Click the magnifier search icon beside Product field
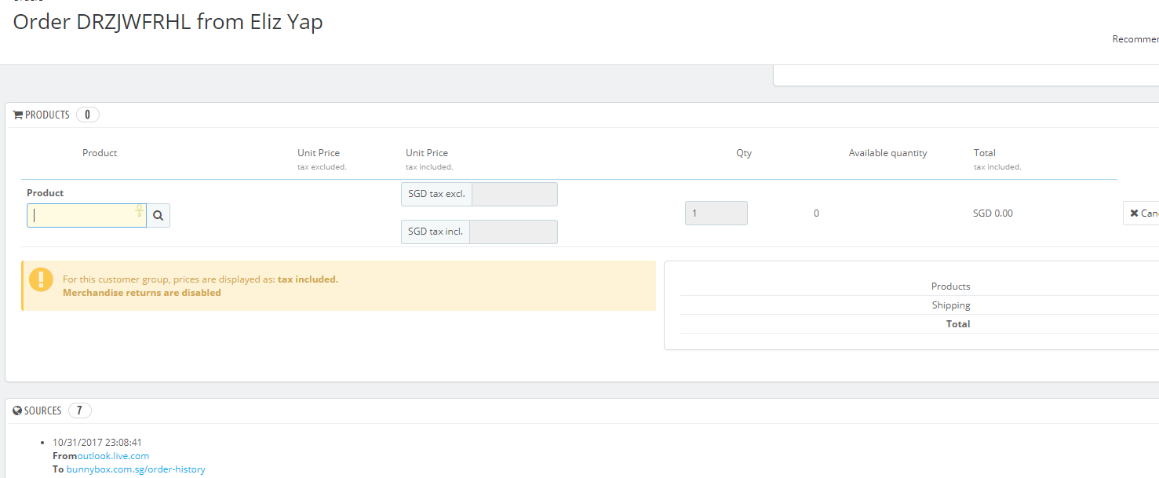 (159, 216)
